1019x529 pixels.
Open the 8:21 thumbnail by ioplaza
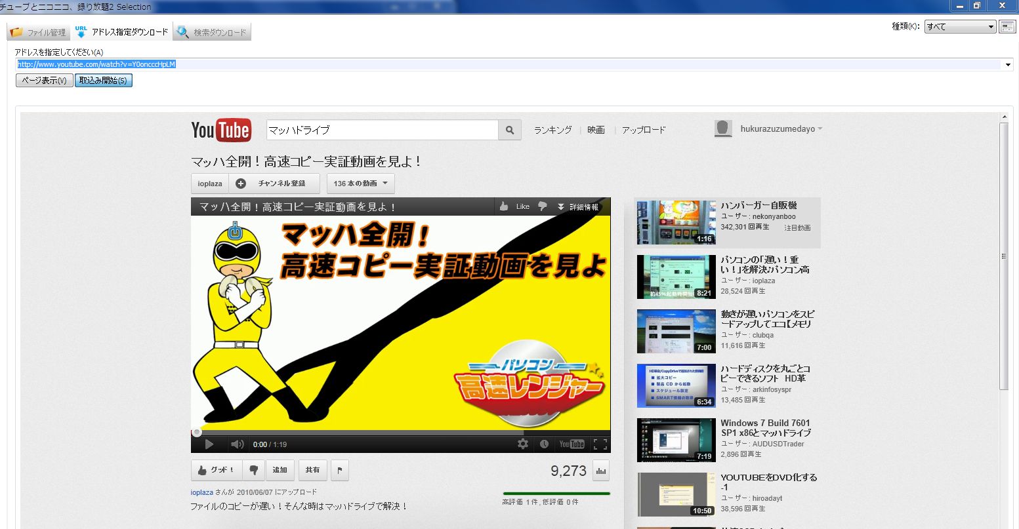tap(676, 277)
